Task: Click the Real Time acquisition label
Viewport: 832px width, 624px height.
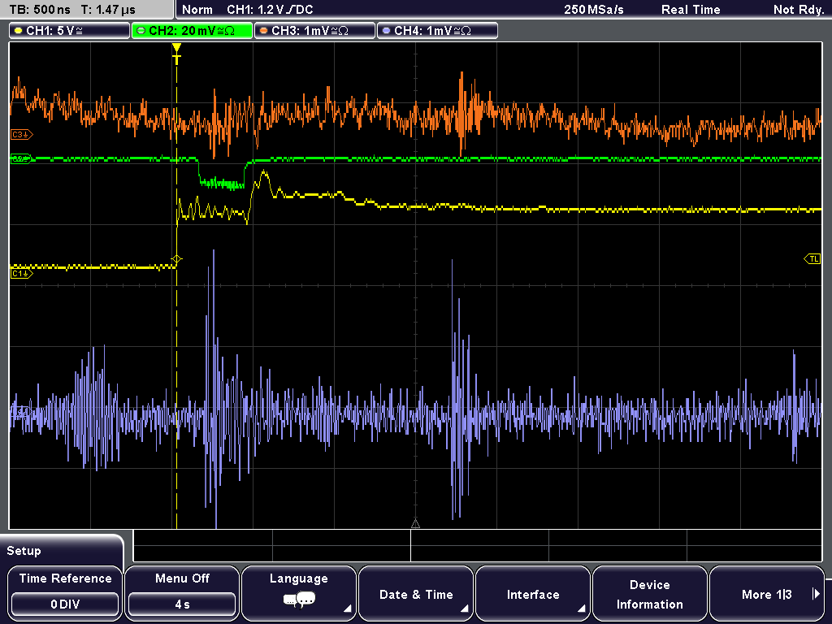Action: 691,10
